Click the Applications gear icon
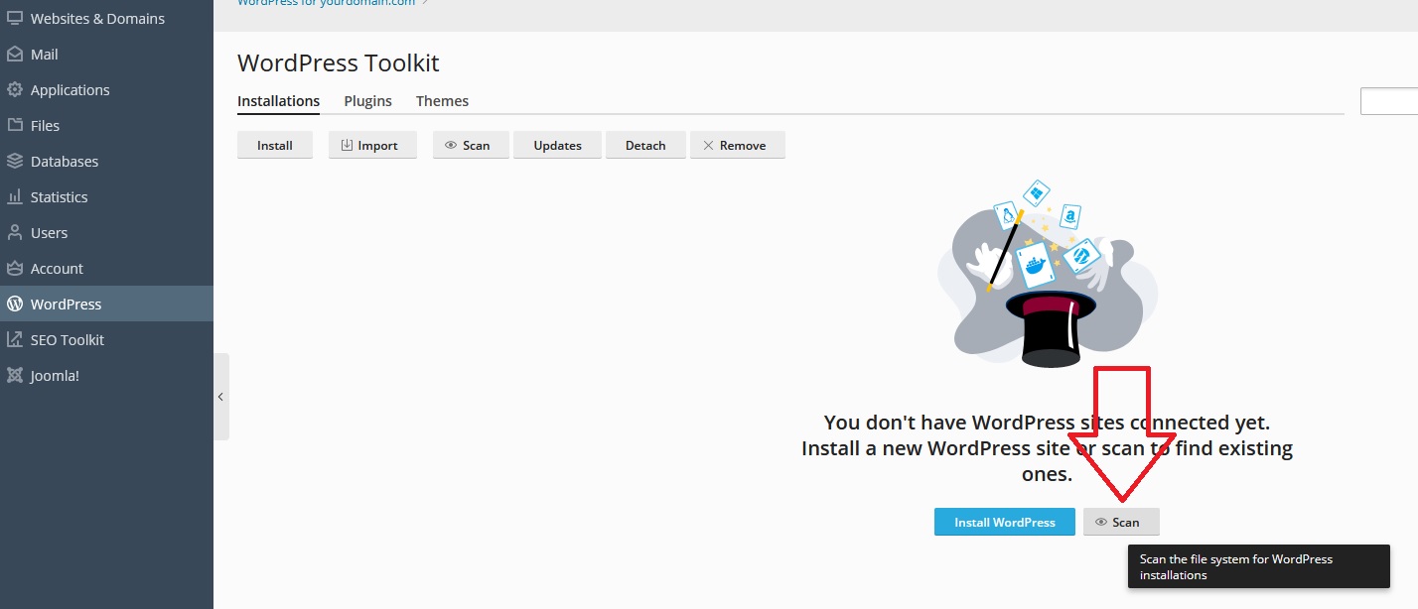1418x609 pixels. click(x=15, y=90)
